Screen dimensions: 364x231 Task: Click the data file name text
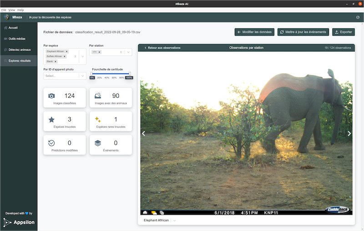(x=108, y=32)
